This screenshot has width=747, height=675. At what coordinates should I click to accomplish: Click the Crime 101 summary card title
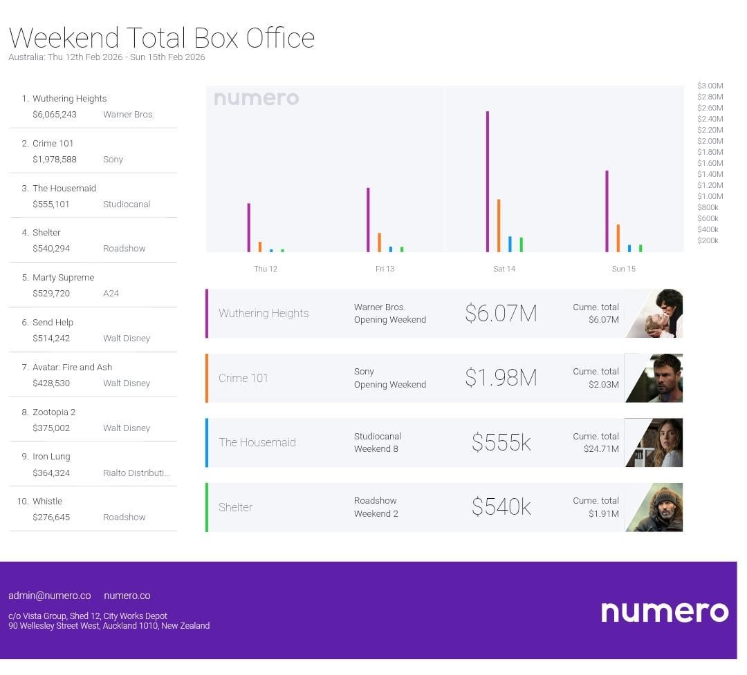243,378
